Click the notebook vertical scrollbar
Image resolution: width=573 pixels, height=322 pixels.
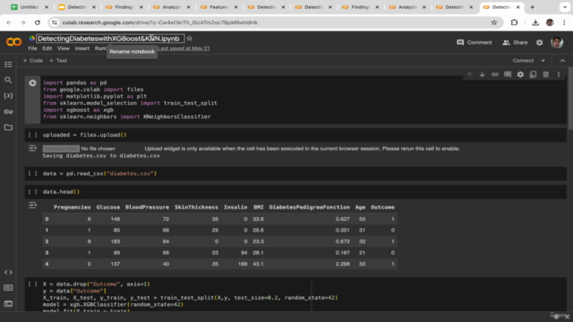[570, 98]
